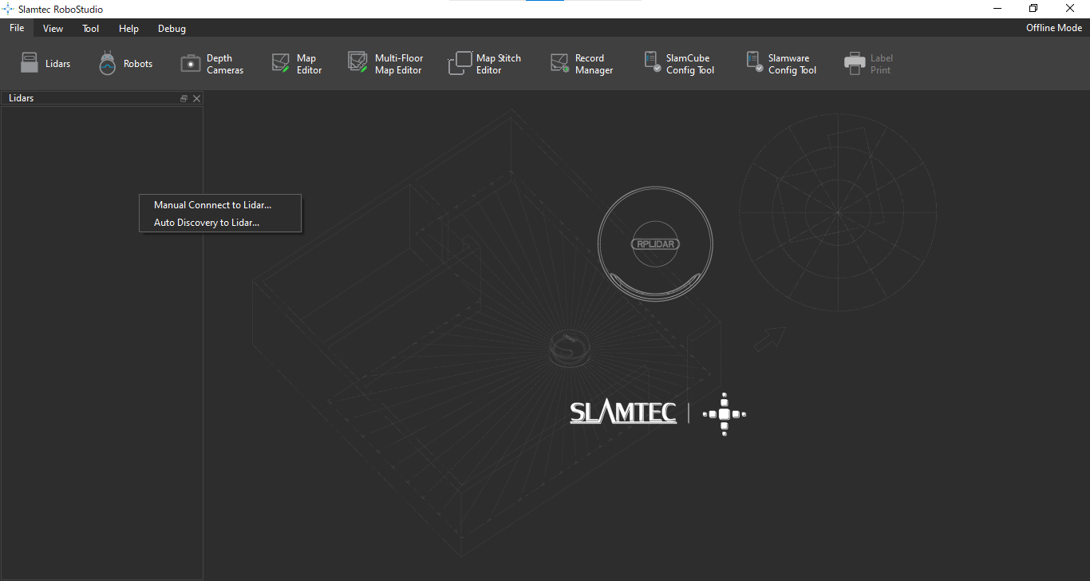Minimize the RoboStudio window
Image resolution: width=1090 pixels, height=581 pixels.
997,9
